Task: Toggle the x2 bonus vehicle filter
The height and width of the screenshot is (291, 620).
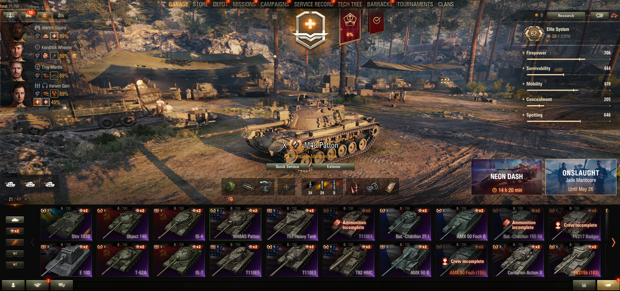Action: tap(15, 231)
